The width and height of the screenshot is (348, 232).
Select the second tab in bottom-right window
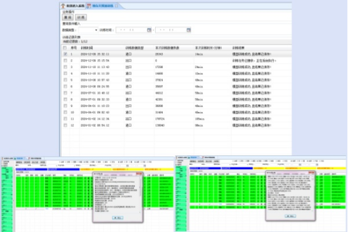point(193,157)
